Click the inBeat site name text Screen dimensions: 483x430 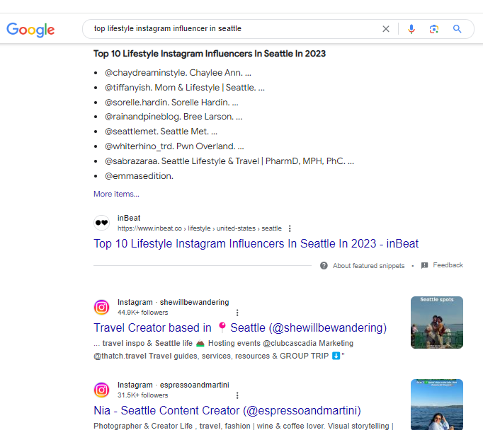point(129,218)
